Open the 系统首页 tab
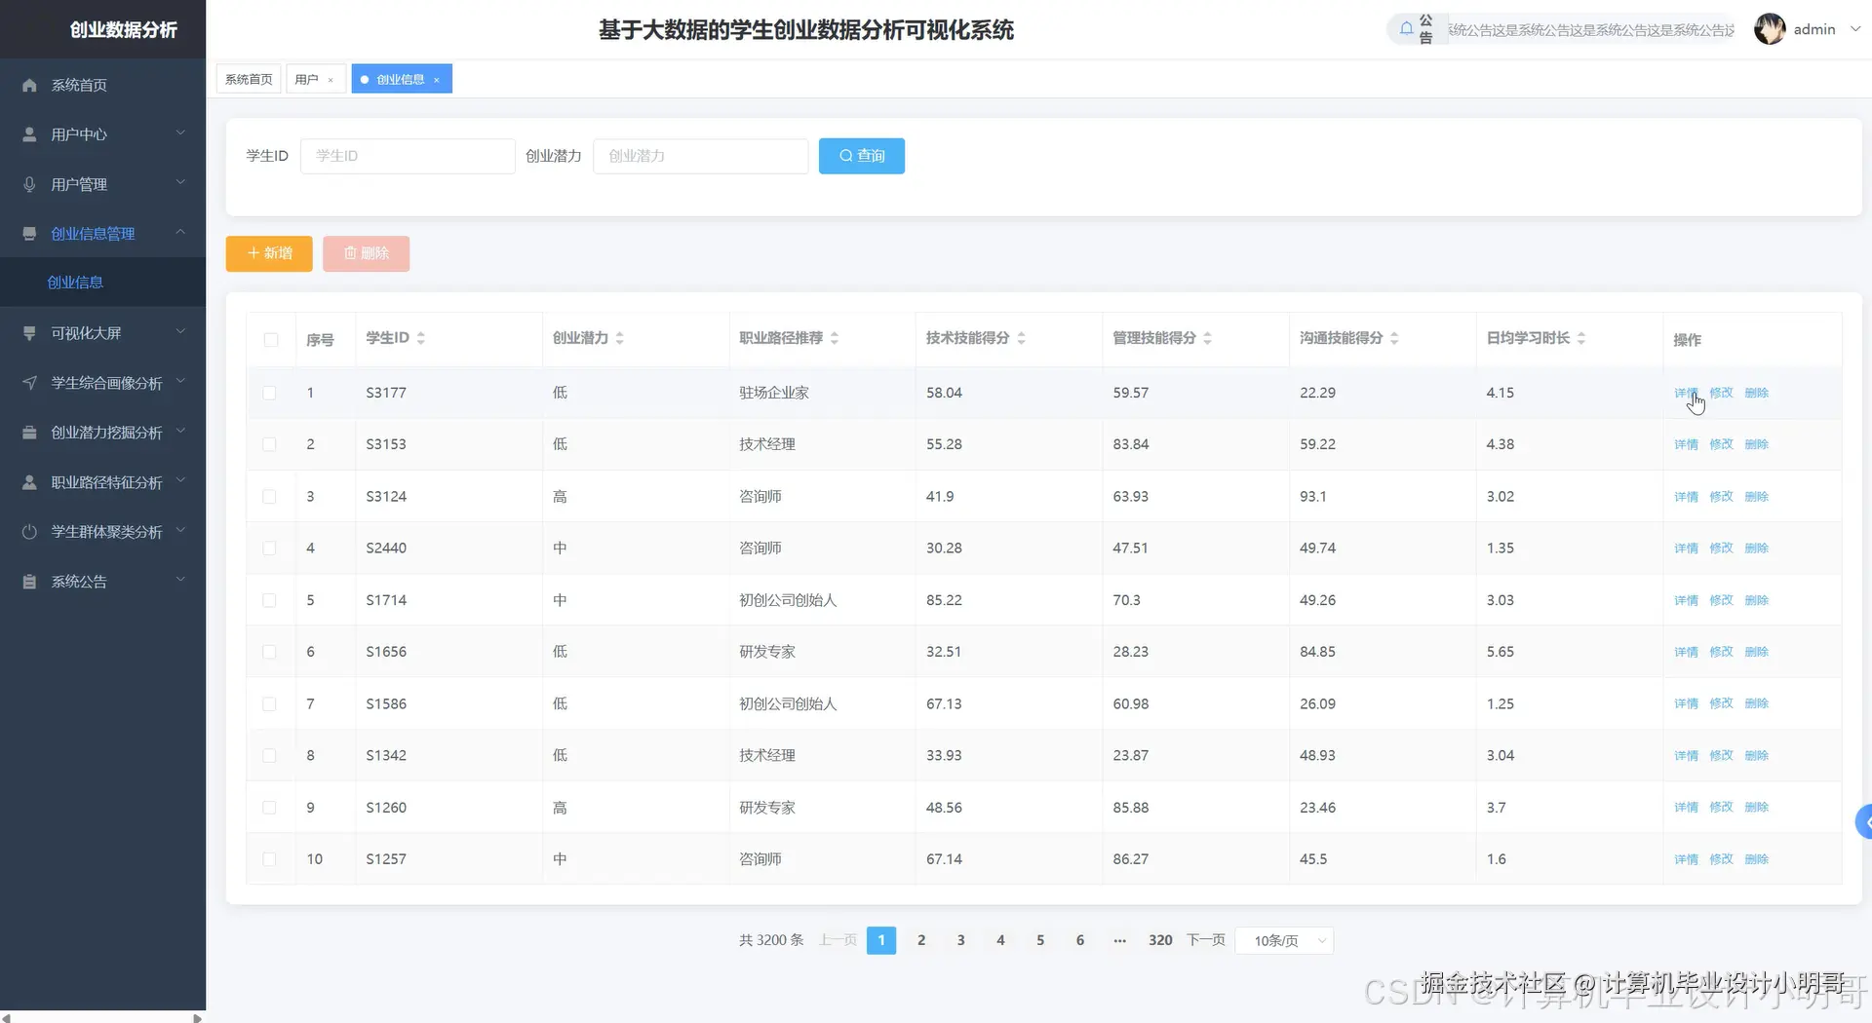1872x1023 pixels. (248, 79)
